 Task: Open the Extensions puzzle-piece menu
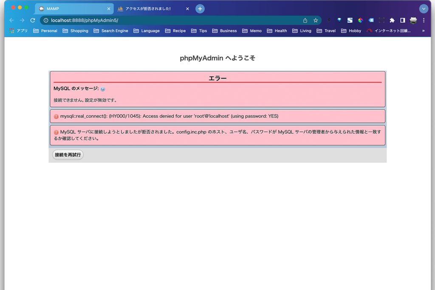click(x=392, y=20)
